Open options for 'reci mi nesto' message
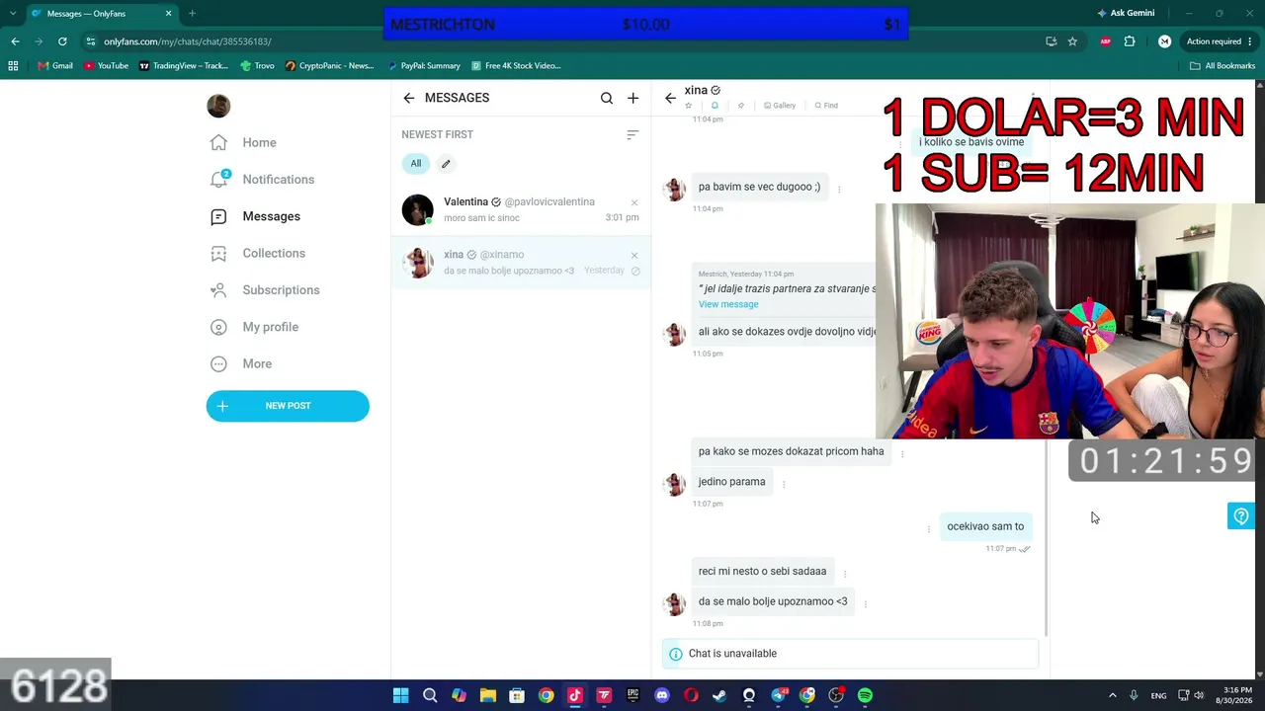Screen dimensions: 1265x711 [844, 573]
